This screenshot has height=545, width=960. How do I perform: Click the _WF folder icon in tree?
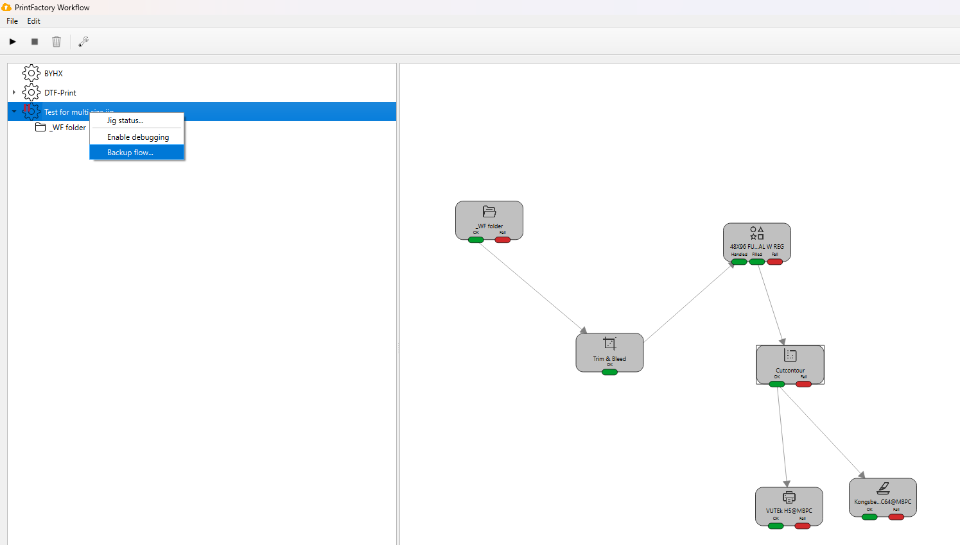40,127
